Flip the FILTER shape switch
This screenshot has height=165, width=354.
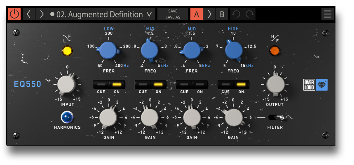277,117
